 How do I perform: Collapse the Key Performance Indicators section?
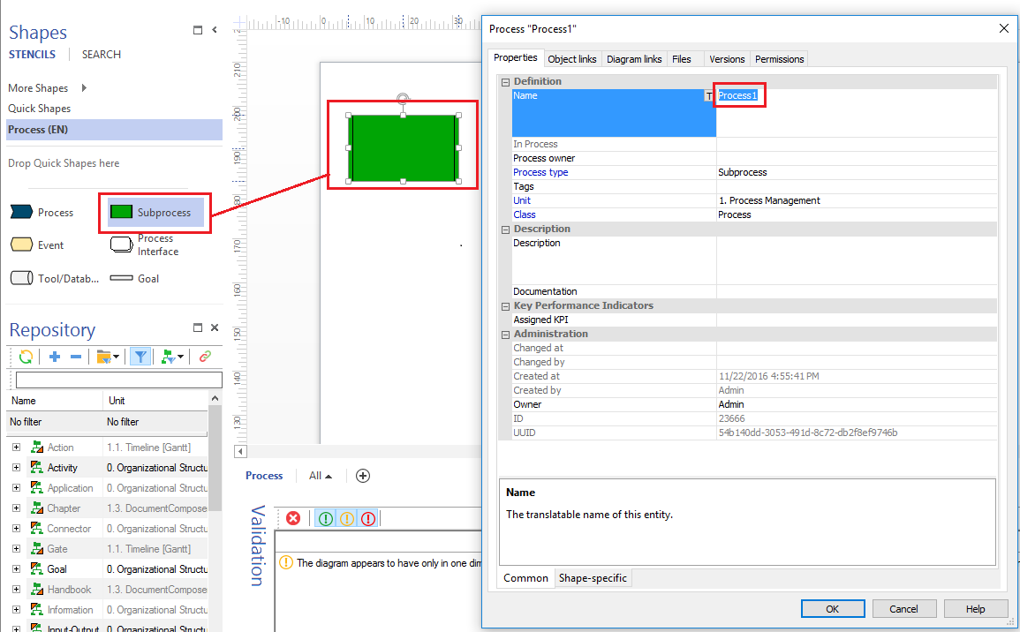tap(505, 306)
